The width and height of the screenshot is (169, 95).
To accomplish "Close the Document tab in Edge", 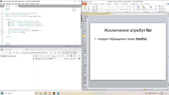I will coord(24,50).
